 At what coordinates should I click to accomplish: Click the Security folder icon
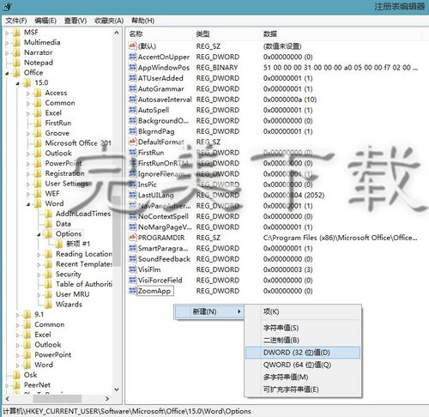coord(48,274)
